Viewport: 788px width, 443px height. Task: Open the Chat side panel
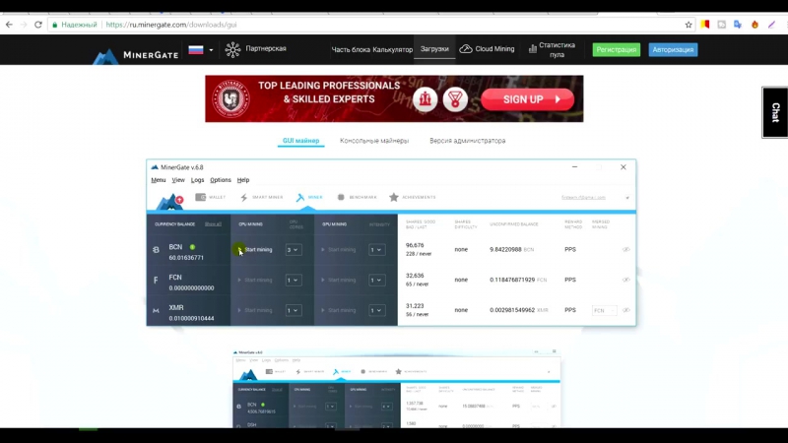[775, 112]
